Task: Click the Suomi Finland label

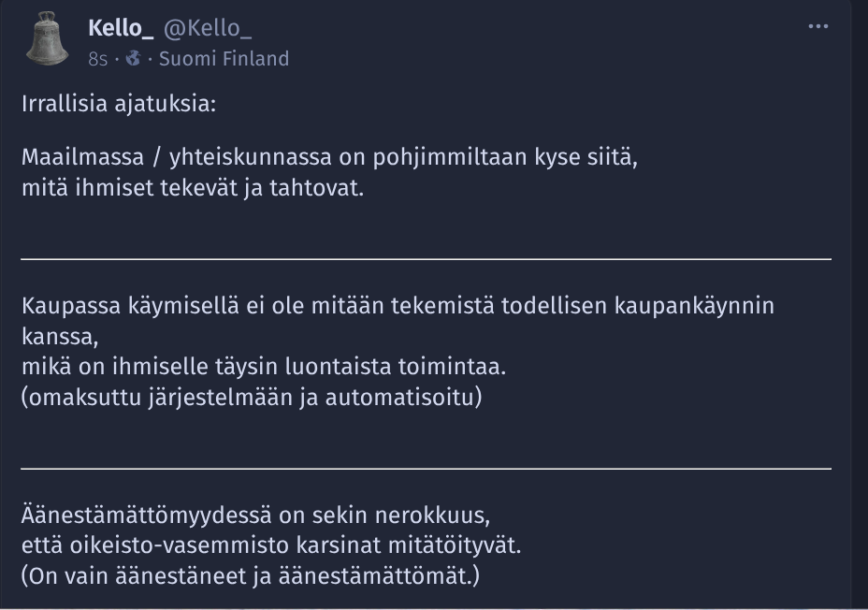Action: click(224, 59)
